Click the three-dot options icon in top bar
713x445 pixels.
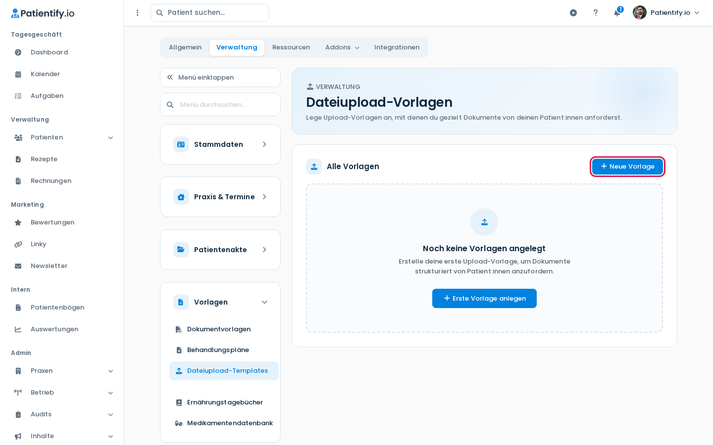(138, 13)
